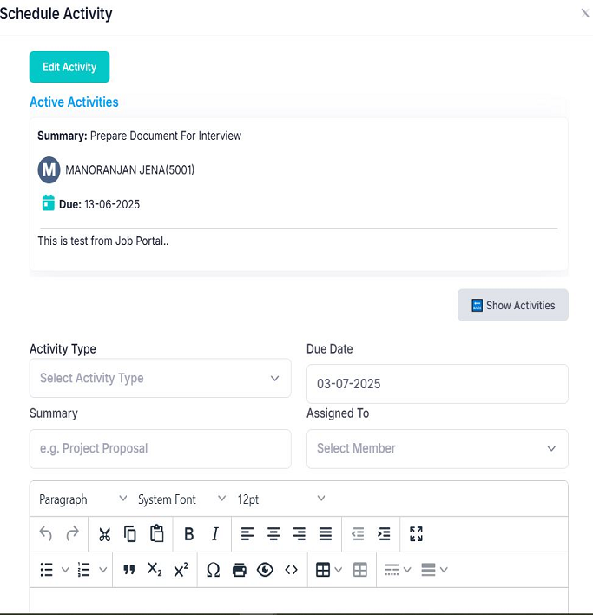Click the increase indent icon

384,534
